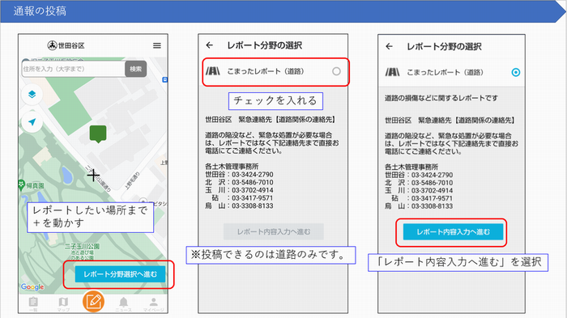Viewport: 567px width, 318px height.
Task: Open the ニュース bell tab
Action: pyautogui.click(x=123, y=303)
